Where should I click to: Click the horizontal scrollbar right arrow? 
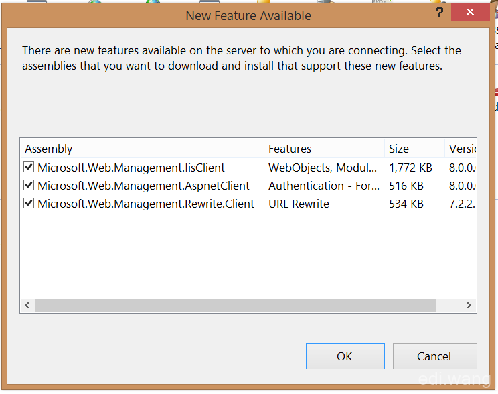click(x=469, y=306)
